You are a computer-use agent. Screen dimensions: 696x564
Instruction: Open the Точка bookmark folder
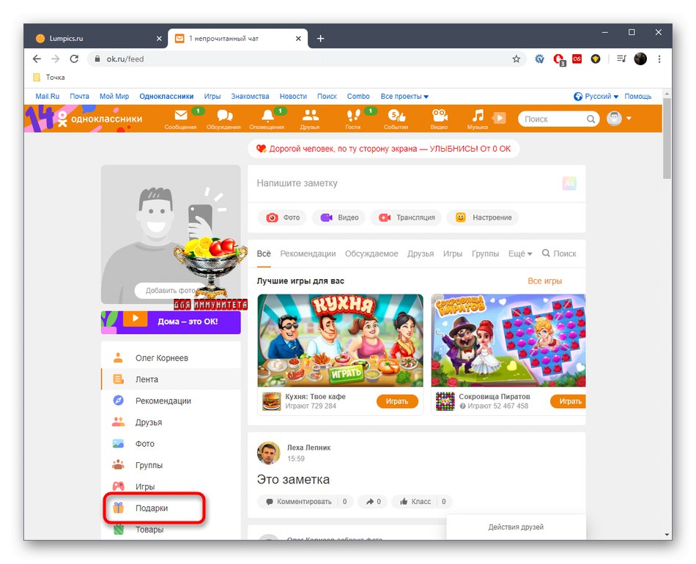click(x=49, y=77)
